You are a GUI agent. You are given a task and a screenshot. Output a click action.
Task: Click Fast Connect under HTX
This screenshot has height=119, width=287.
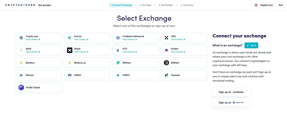[129, 52]
